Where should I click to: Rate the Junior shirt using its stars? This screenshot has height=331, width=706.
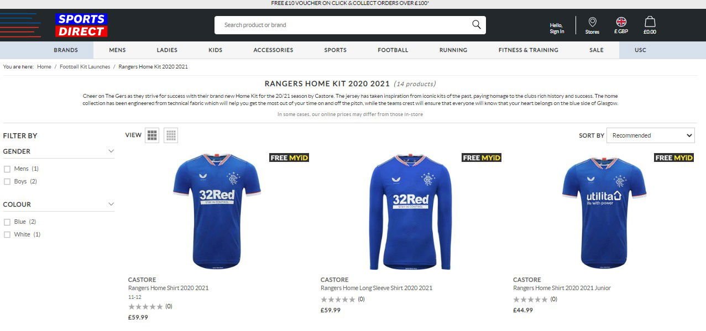click(x=531, y=300)
